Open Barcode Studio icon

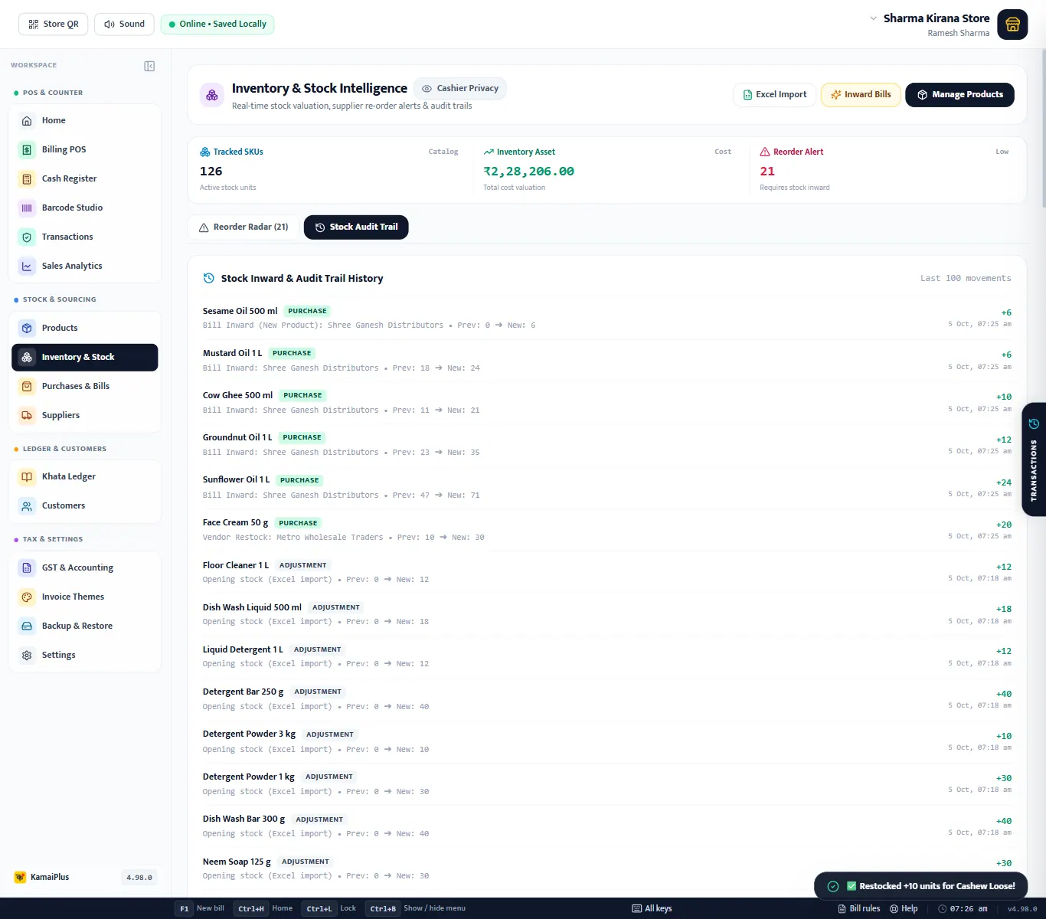[27, 208]
